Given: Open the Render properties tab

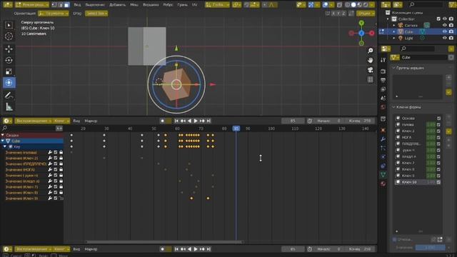Looking at the screenshot, I should pos(383,71).
